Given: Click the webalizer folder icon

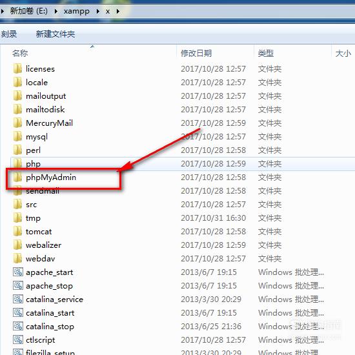Looking at the screenshot, I should 17,245.
